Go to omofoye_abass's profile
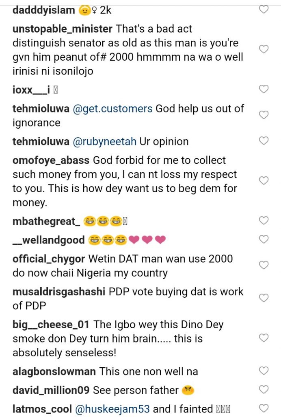The image size is (281, 417). click(51, 160)
